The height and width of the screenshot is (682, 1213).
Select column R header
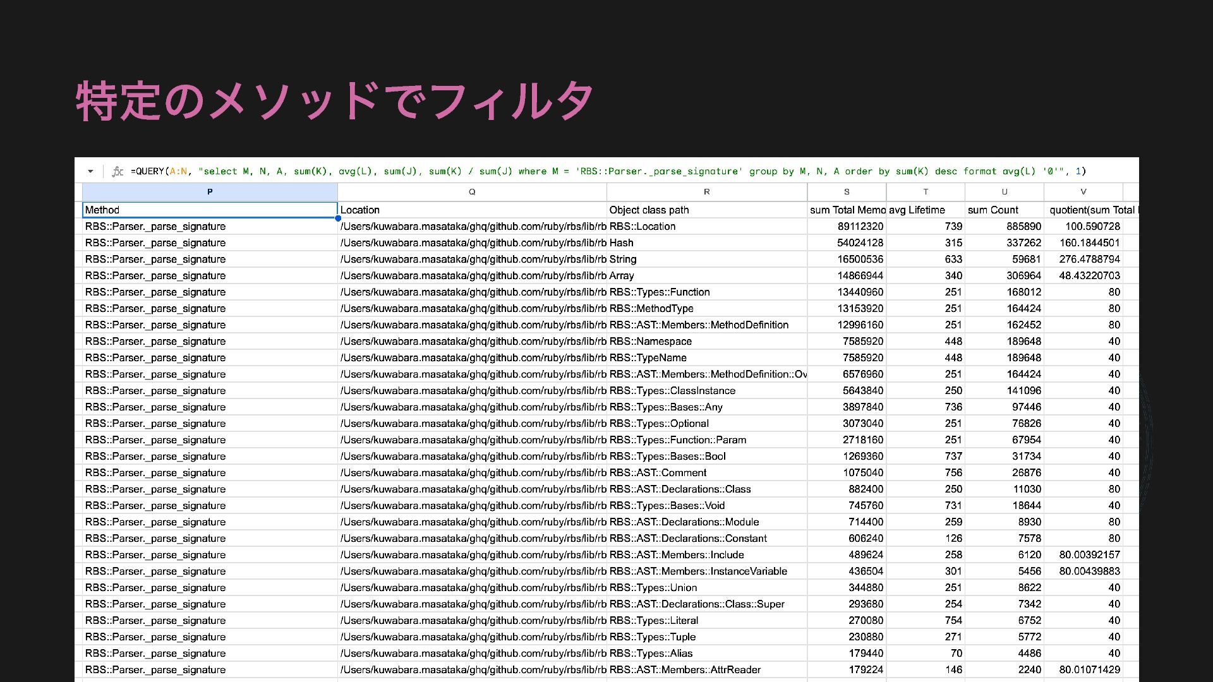click(x=706, y=192)
